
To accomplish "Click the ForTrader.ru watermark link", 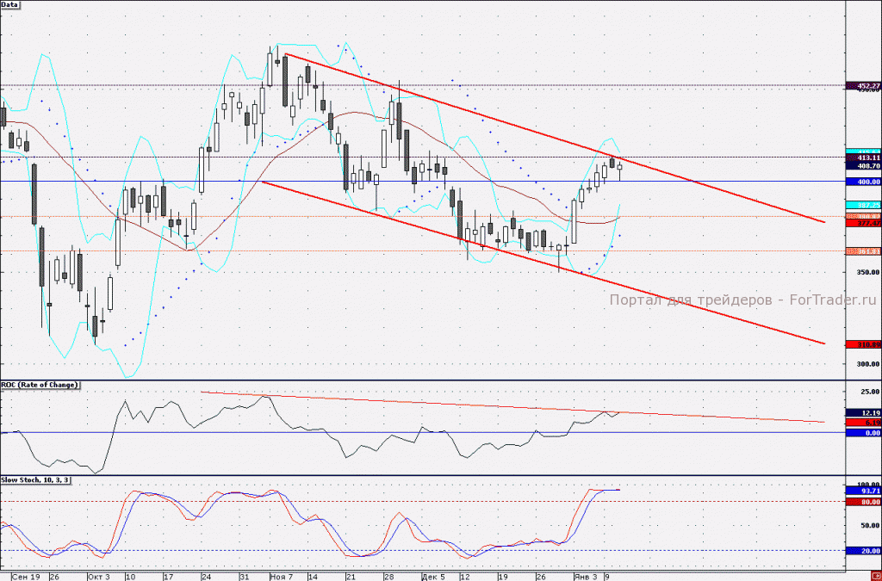I will (833, 300).
